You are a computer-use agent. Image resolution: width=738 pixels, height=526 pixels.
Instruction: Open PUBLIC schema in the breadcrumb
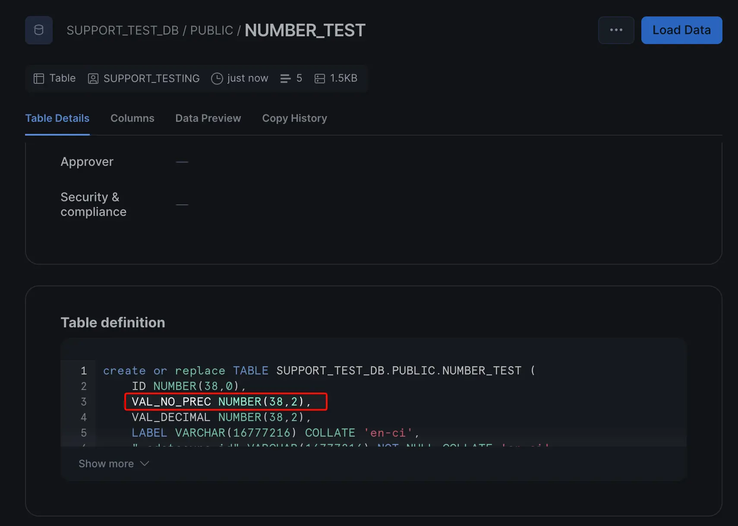pyautogui.click(x=211, y=30)
